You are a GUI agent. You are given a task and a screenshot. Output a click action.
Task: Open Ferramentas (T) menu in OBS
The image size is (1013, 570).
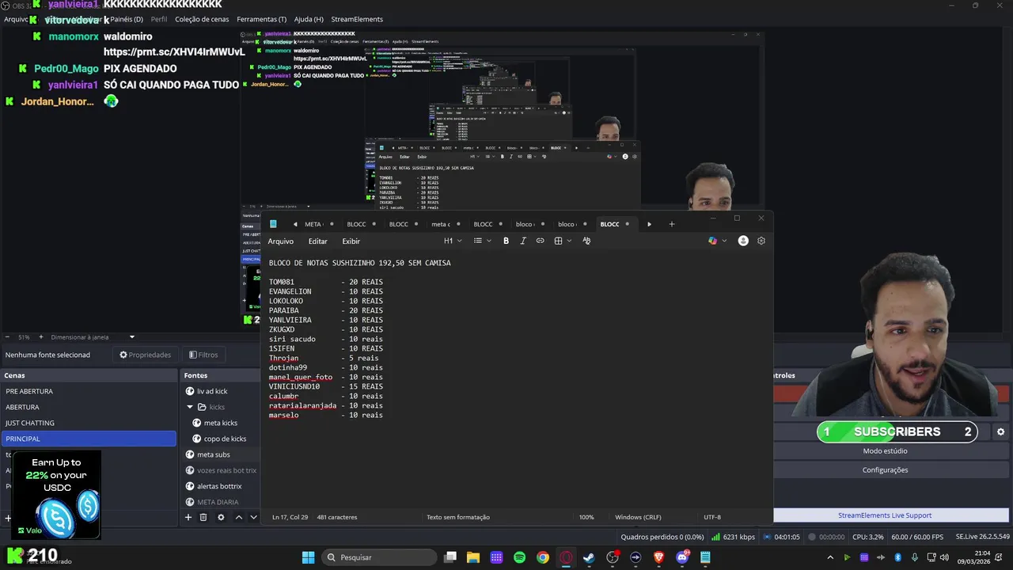(262, 19)
